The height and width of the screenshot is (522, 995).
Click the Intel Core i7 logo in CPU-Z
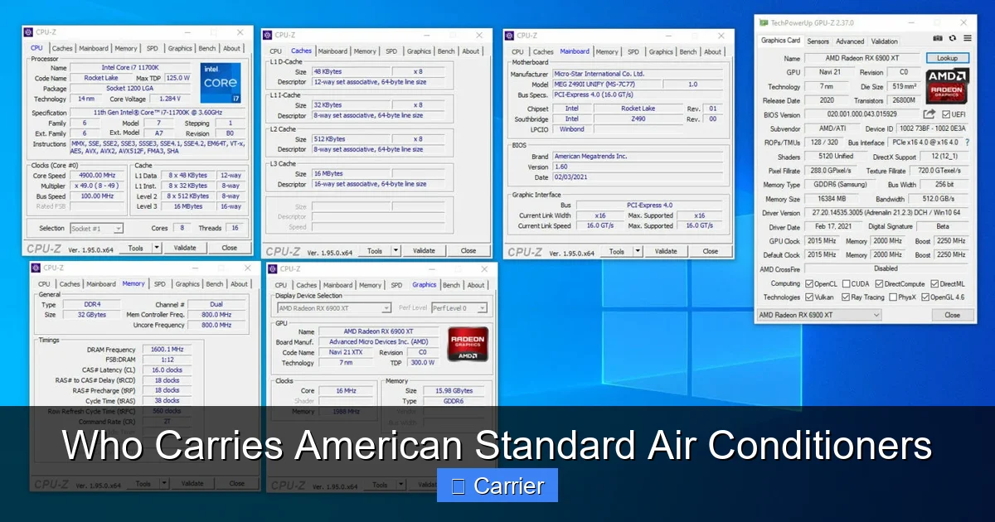[220, 83]
